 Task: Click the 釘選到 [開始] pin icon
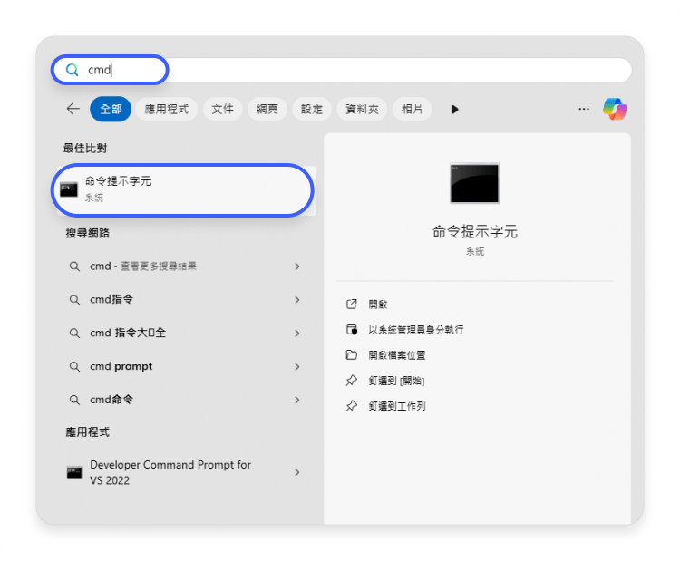[x=352, y=381]
